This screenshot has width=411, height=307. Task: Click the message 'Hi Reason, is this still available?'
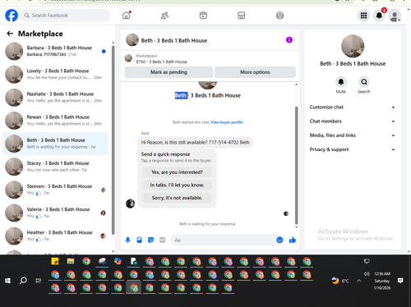[x=195, y=142]
